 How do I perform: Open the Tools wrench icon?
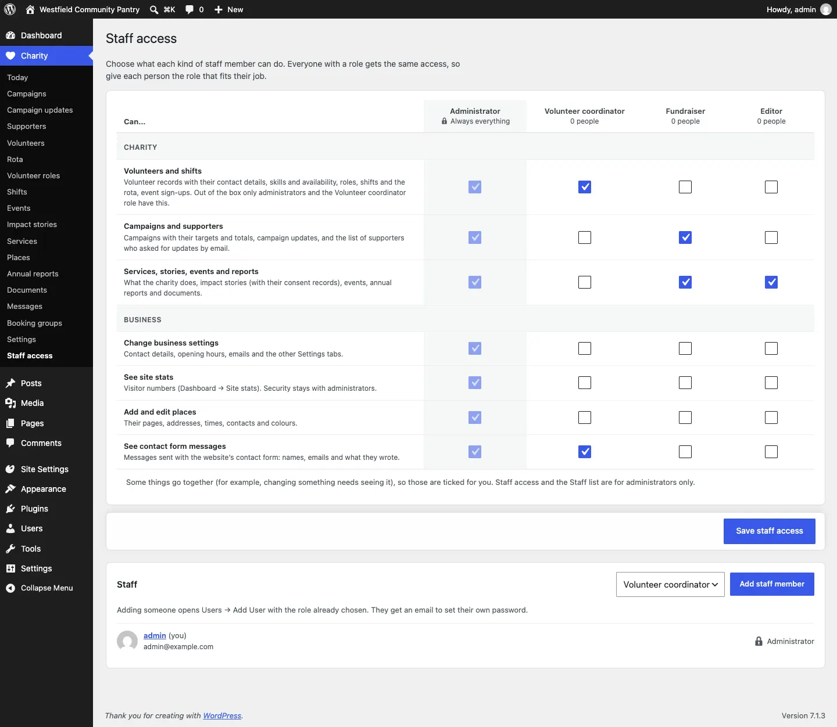coord(10,549)
